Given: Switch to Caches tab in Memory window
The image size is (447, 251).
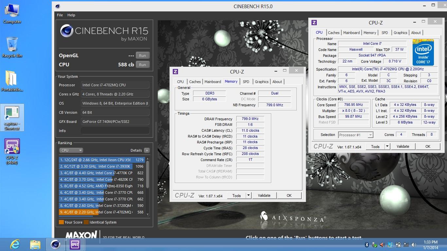Looking at the screenshot, I should [x=195, y=82].
